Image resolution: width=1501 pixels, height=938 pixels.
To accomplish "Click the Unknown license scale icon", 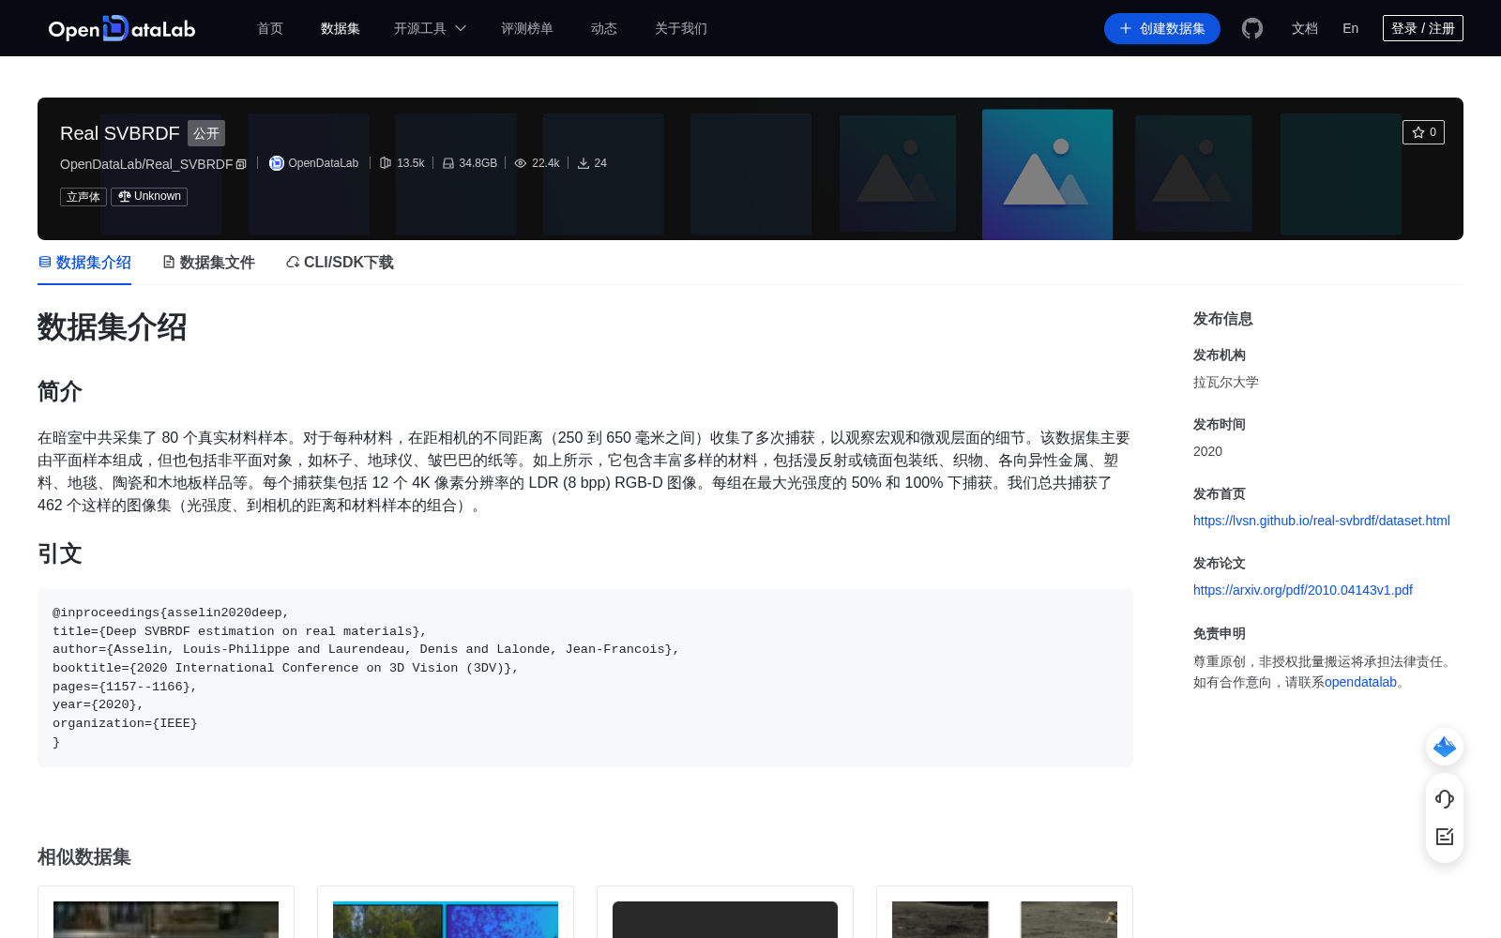I will click(125, 196).
